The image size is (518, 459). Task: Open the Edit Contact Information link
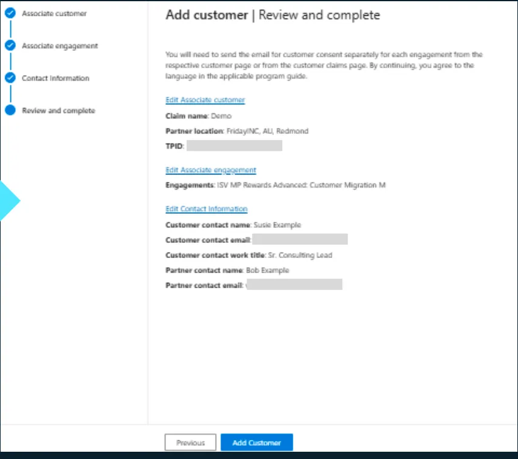pyautogui.click(x=207, y=209)
